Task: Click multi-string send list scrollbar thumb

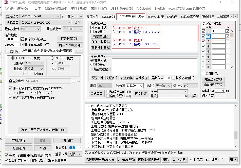Action: (232, 35)
